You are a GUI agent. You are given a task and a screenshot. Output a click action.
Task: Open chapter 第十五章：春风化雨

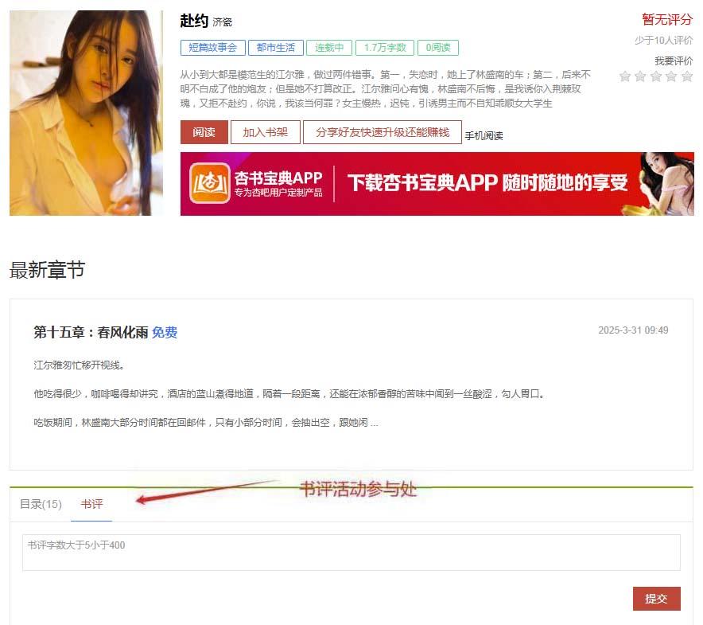[91, 332]
